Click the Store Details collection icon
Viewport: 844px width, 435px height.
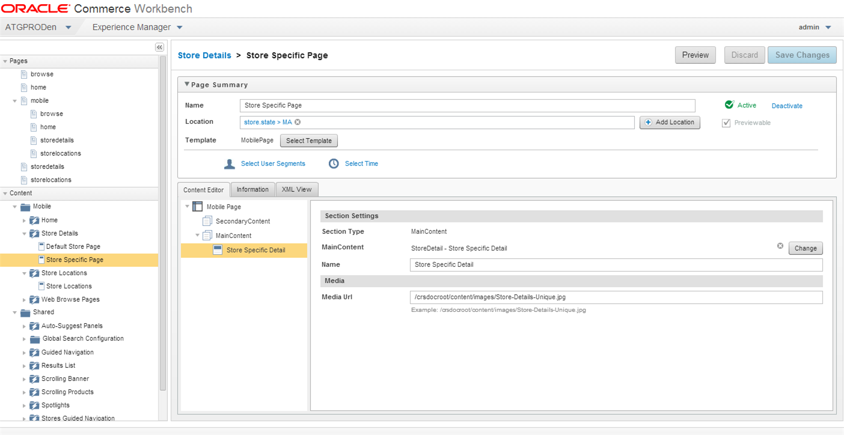34,234
